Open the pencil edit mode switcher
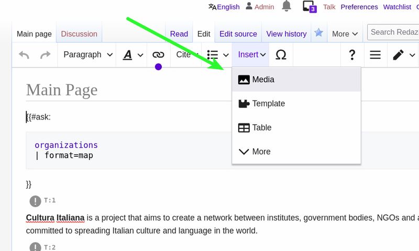 point(403,55)
